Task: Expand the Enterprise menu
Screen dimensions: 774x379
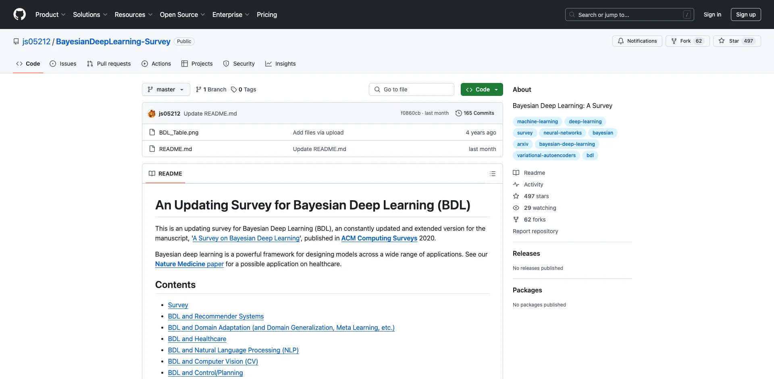Action: 231,14
